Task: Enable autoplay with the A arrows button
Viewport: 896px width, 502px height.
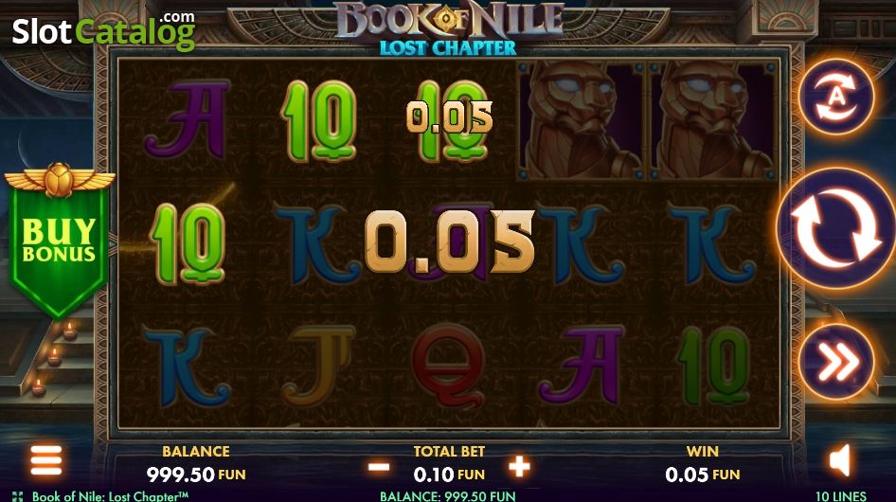Action: pos(836,98)
